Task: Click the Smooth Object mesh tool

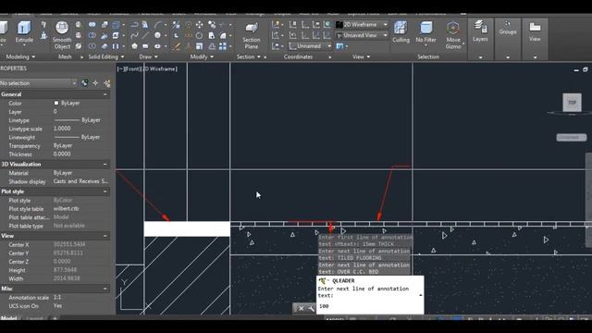Action: (x=62, y=35)
